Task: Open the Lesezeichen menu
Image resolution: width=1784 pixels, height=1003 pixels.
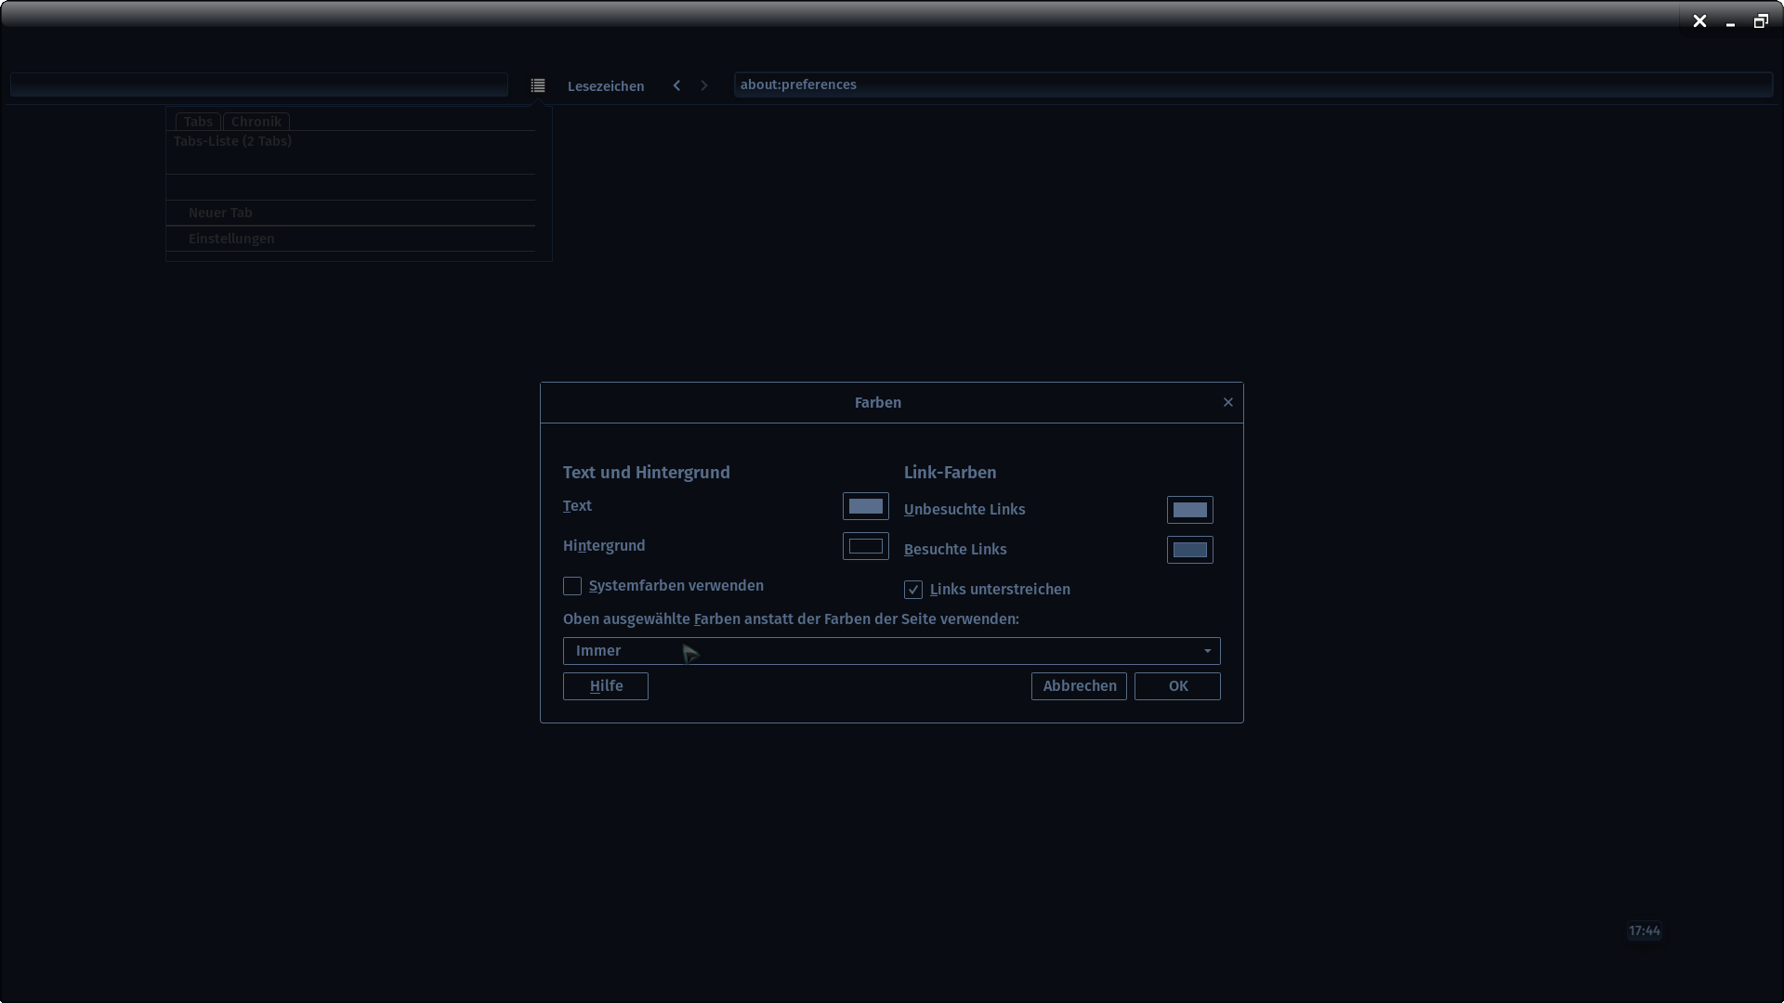Action: click(606, 85)
